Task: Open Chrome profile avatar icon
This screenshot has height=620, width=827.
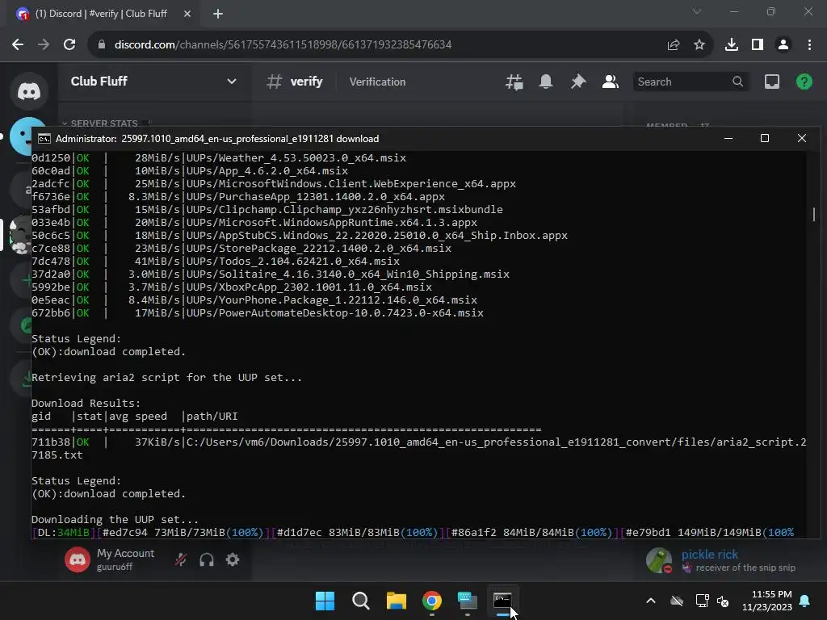Action: click(783, 45)
